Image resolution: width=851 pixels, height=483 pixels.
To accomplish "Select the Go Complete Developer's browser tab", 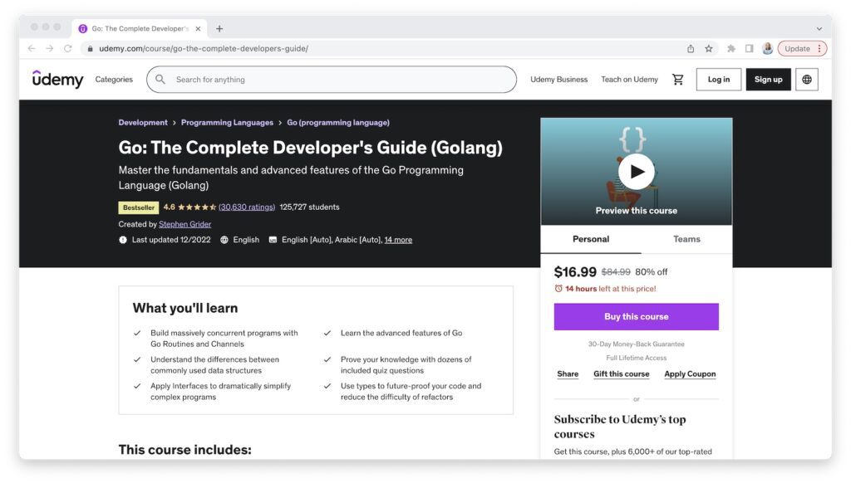I will tap(140, 29).
